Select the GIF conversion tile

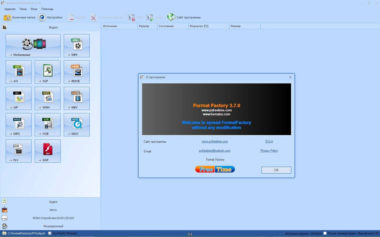click(18, 98)
